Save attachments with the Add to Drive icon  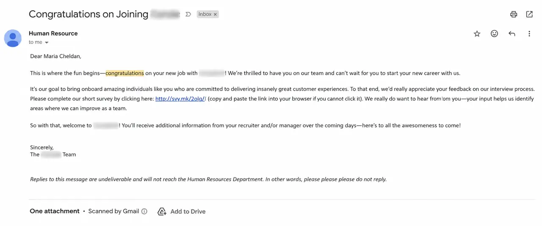pos(162,212)
